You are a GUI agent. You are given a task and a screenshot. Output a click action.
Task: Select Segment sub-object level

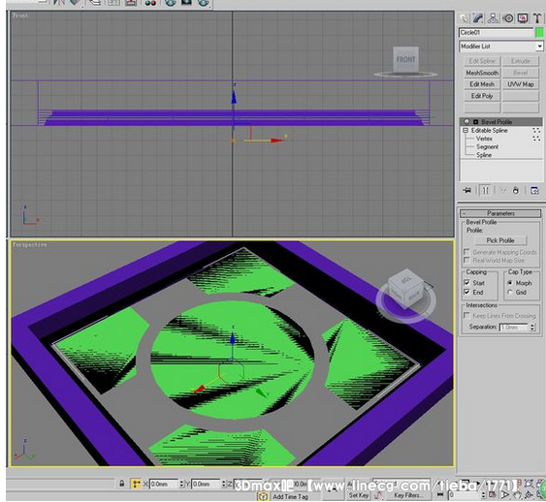tap(487, 146)
